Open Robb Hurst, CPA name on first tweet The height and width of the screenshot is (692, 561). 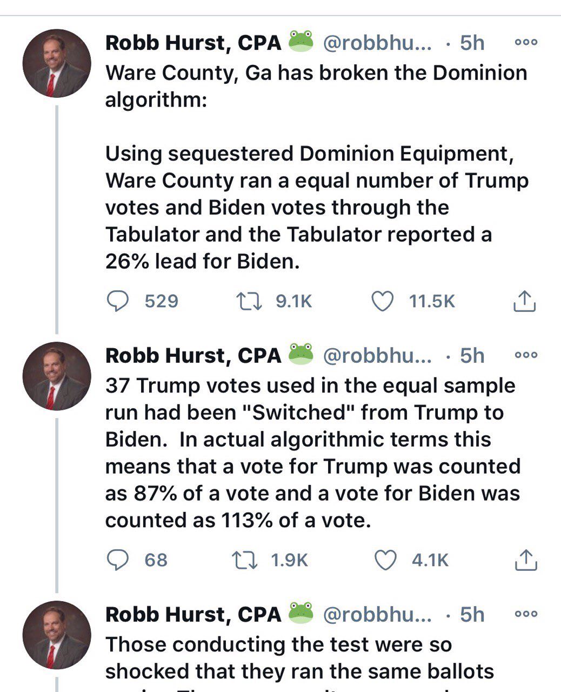193,43
